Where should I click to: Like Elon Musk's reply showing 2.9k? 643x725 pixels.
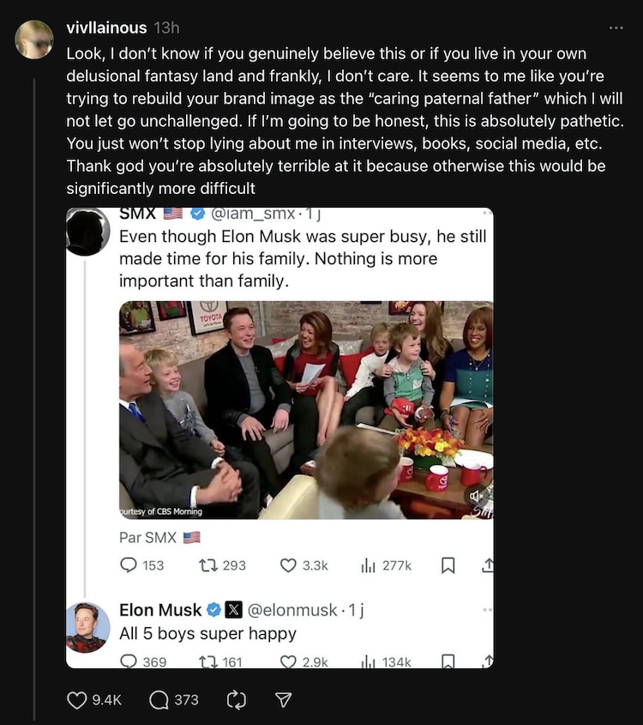pos(289,662)
